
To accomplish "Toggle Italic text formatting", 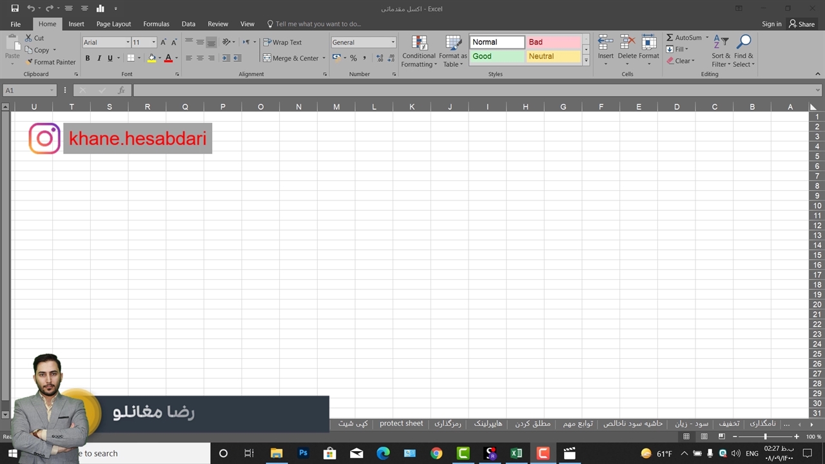I will click(x=99, y=58).
